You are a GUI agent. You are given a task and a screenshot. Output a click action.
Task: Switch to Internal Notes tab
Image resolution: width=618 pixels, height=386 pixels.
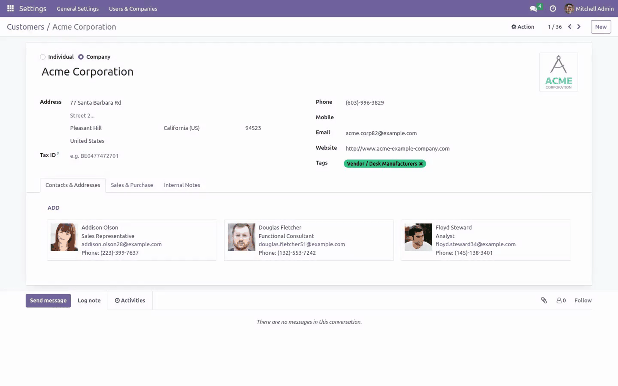click(x=182, y=185)
